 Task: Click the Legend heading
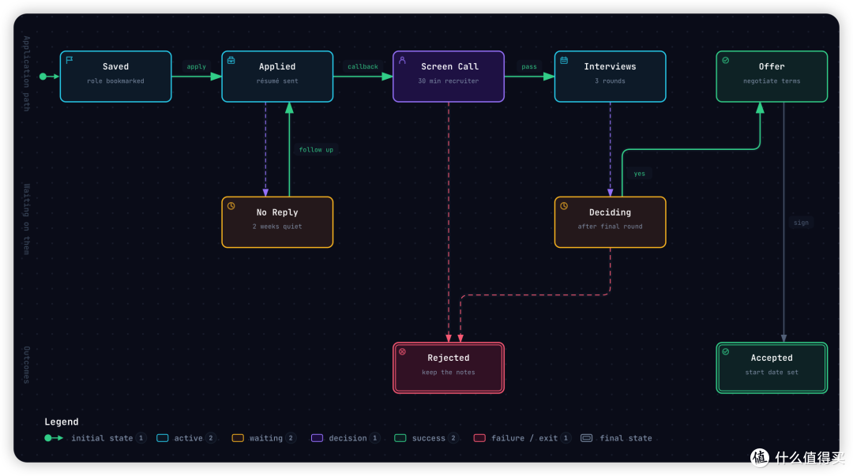point(62,422)
